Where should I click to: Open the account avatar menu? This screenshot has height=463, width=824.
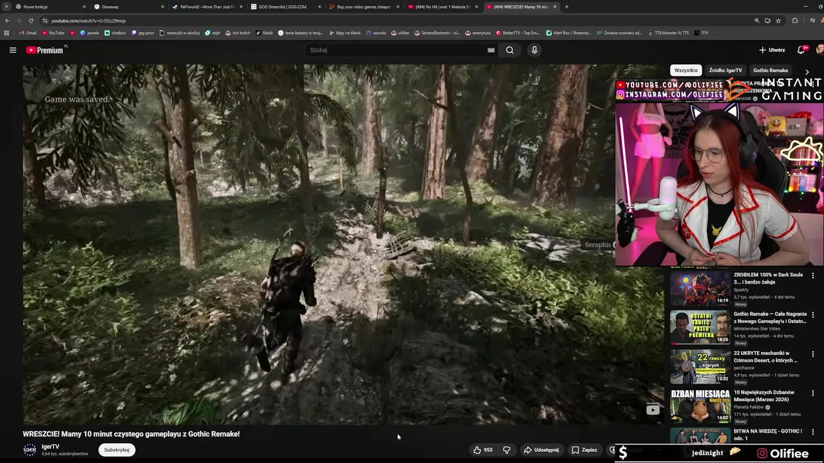[820, 50]
